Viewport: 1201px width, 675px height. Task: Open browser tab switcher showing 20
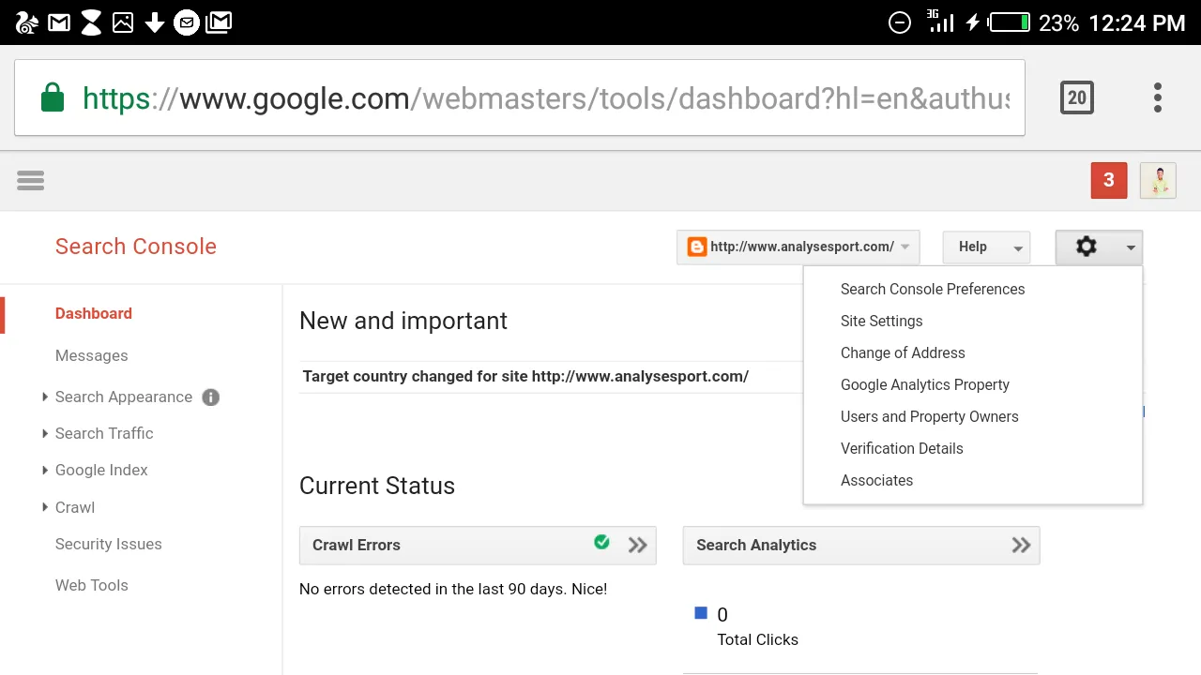1076,97
